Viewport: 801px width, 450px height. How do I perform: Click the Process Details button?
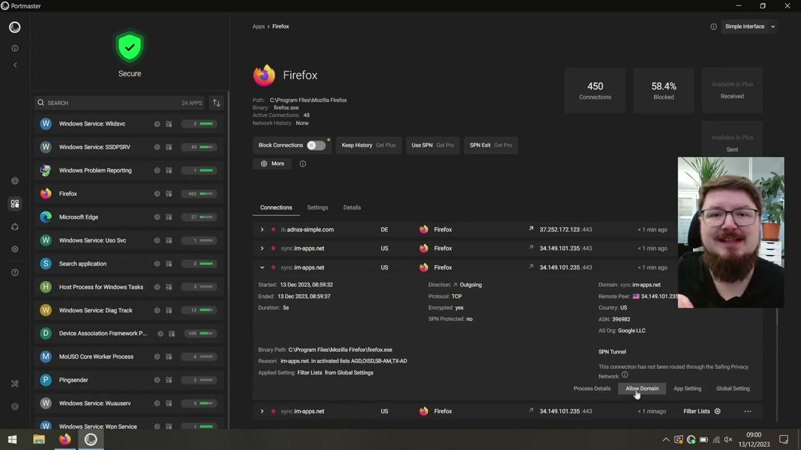(x=592, y=389)
